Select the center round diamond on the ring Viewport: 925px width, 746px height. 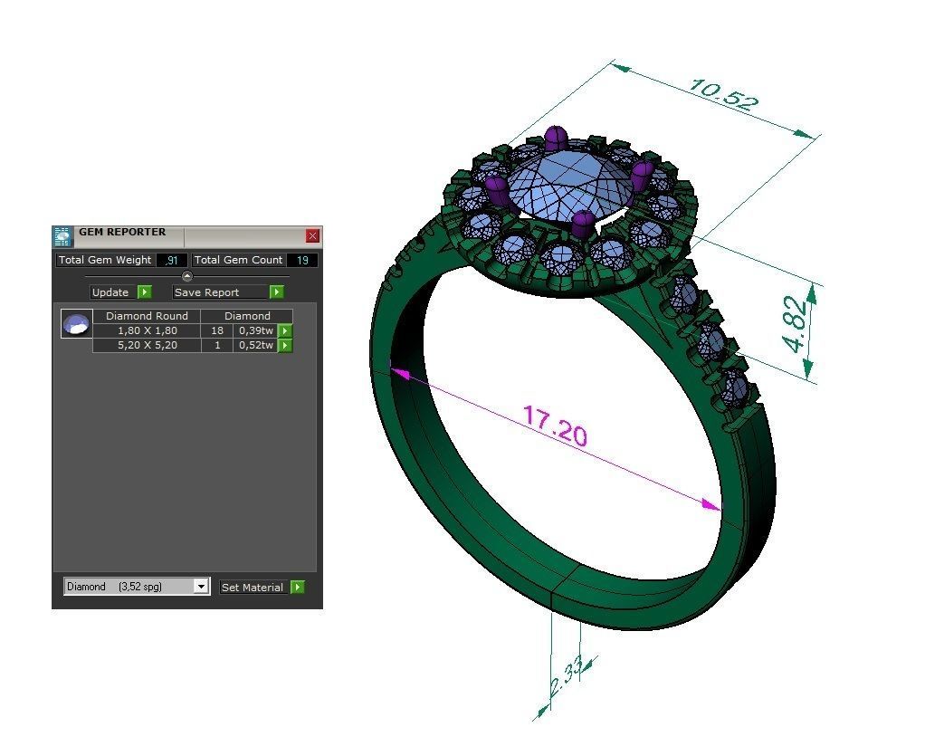coord(570,185)
